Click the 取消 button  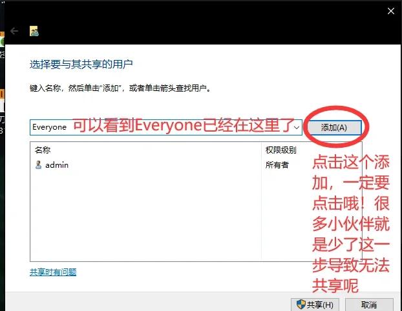pos(369,305)
